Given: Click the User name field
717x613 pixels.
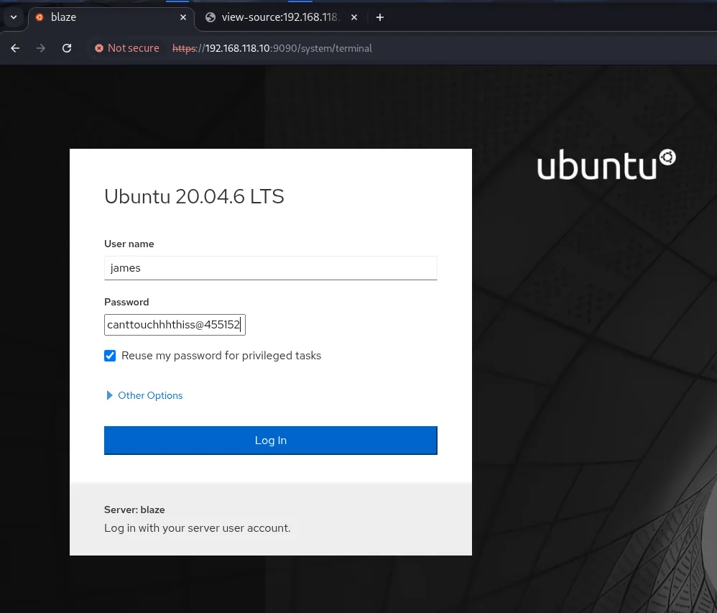Looking at the screenshot, I should click(271, 268).
